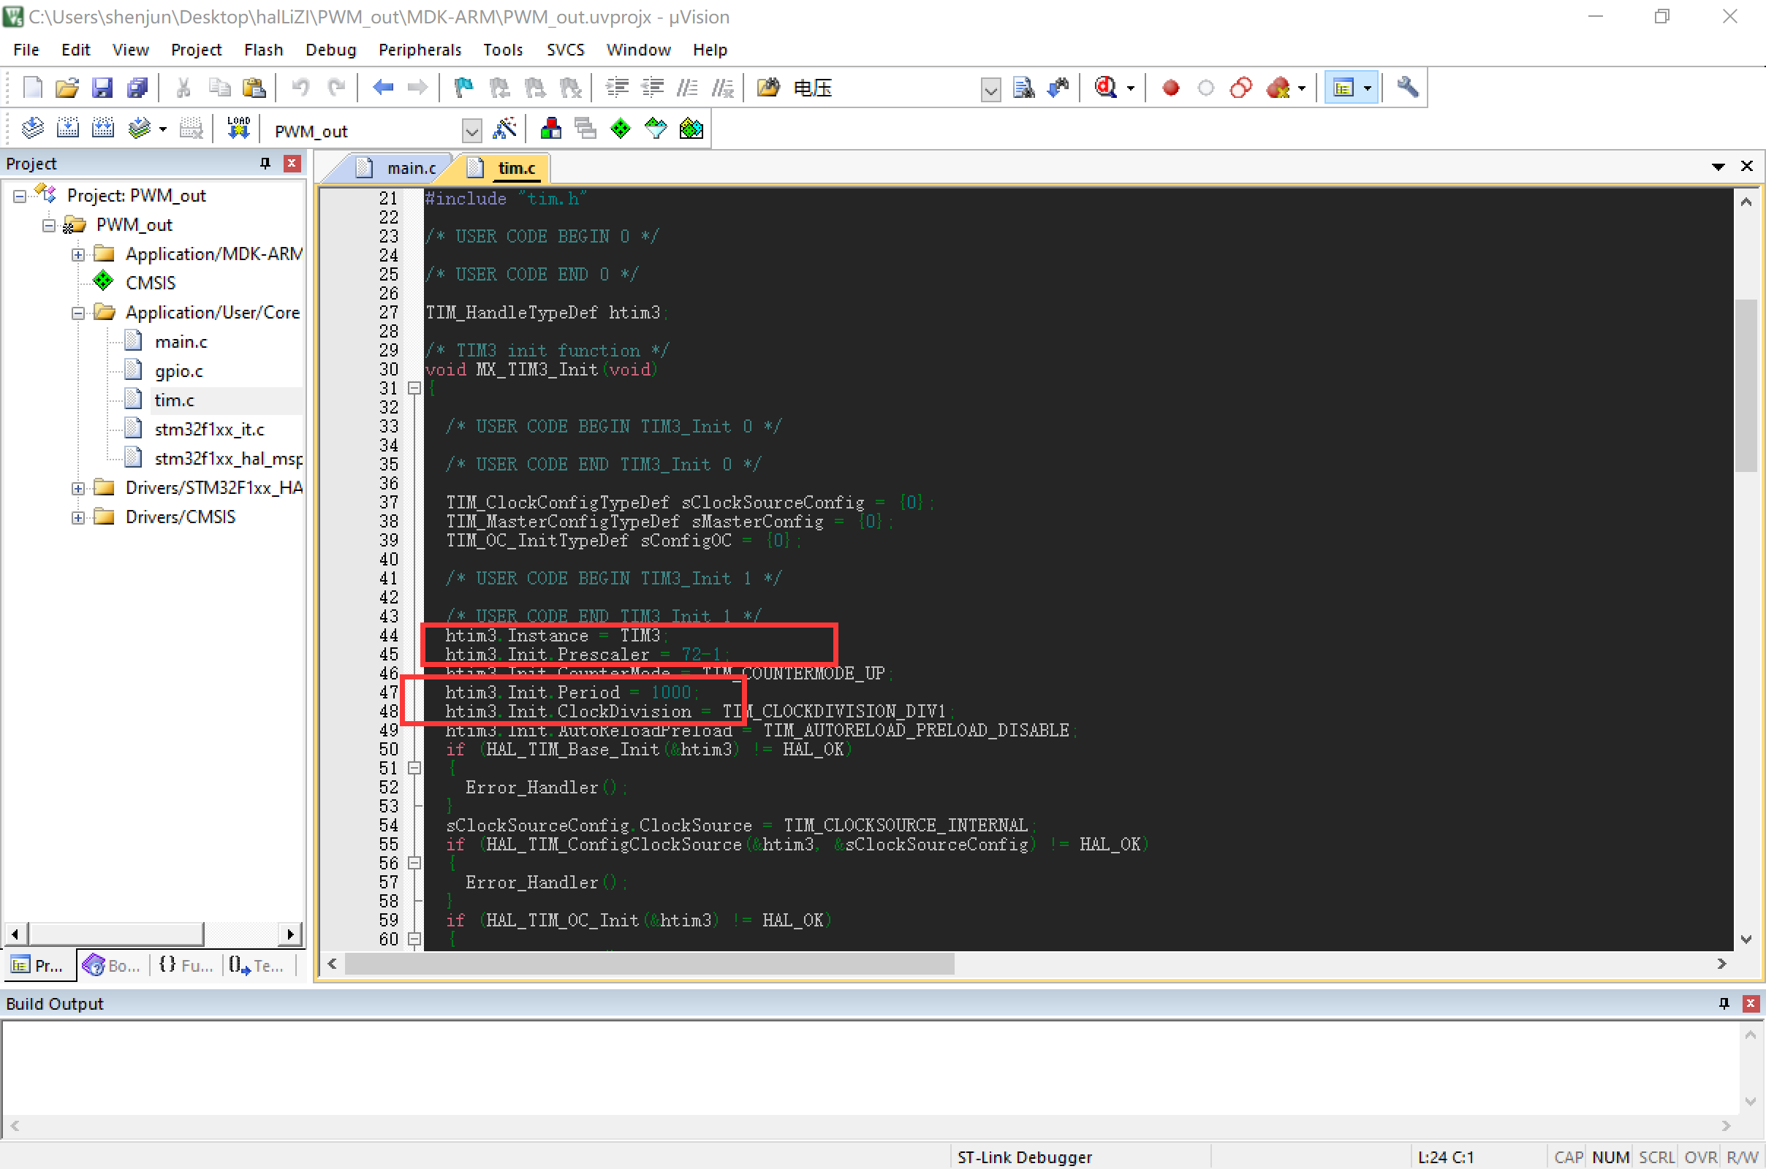The width and height of the screenshot is (1766, 1169).
Task: Click the Save file toolbar icon
Action: click(102, 88)
